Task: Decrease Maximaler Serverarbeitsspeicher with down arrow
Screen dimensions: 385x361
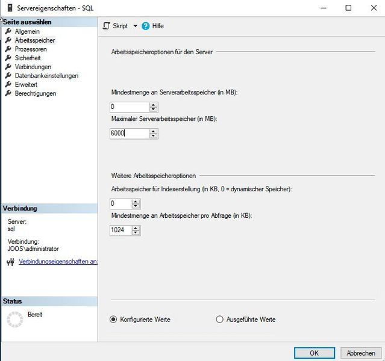Action: pos(154,136)
